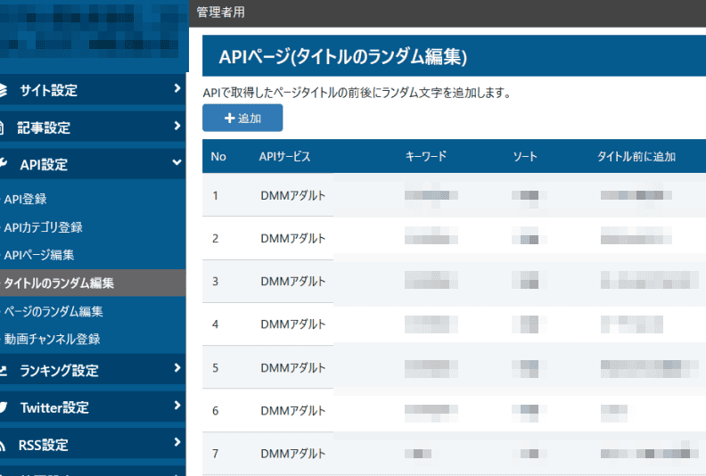Expand the Twitter設定 chevron arrow
The width and height of the screenshot is (706, 476).
click(x=177, y=406)
